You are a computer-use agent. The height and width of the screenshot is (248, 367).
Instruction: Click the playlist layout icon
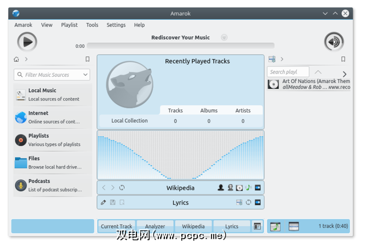point(272,59)
